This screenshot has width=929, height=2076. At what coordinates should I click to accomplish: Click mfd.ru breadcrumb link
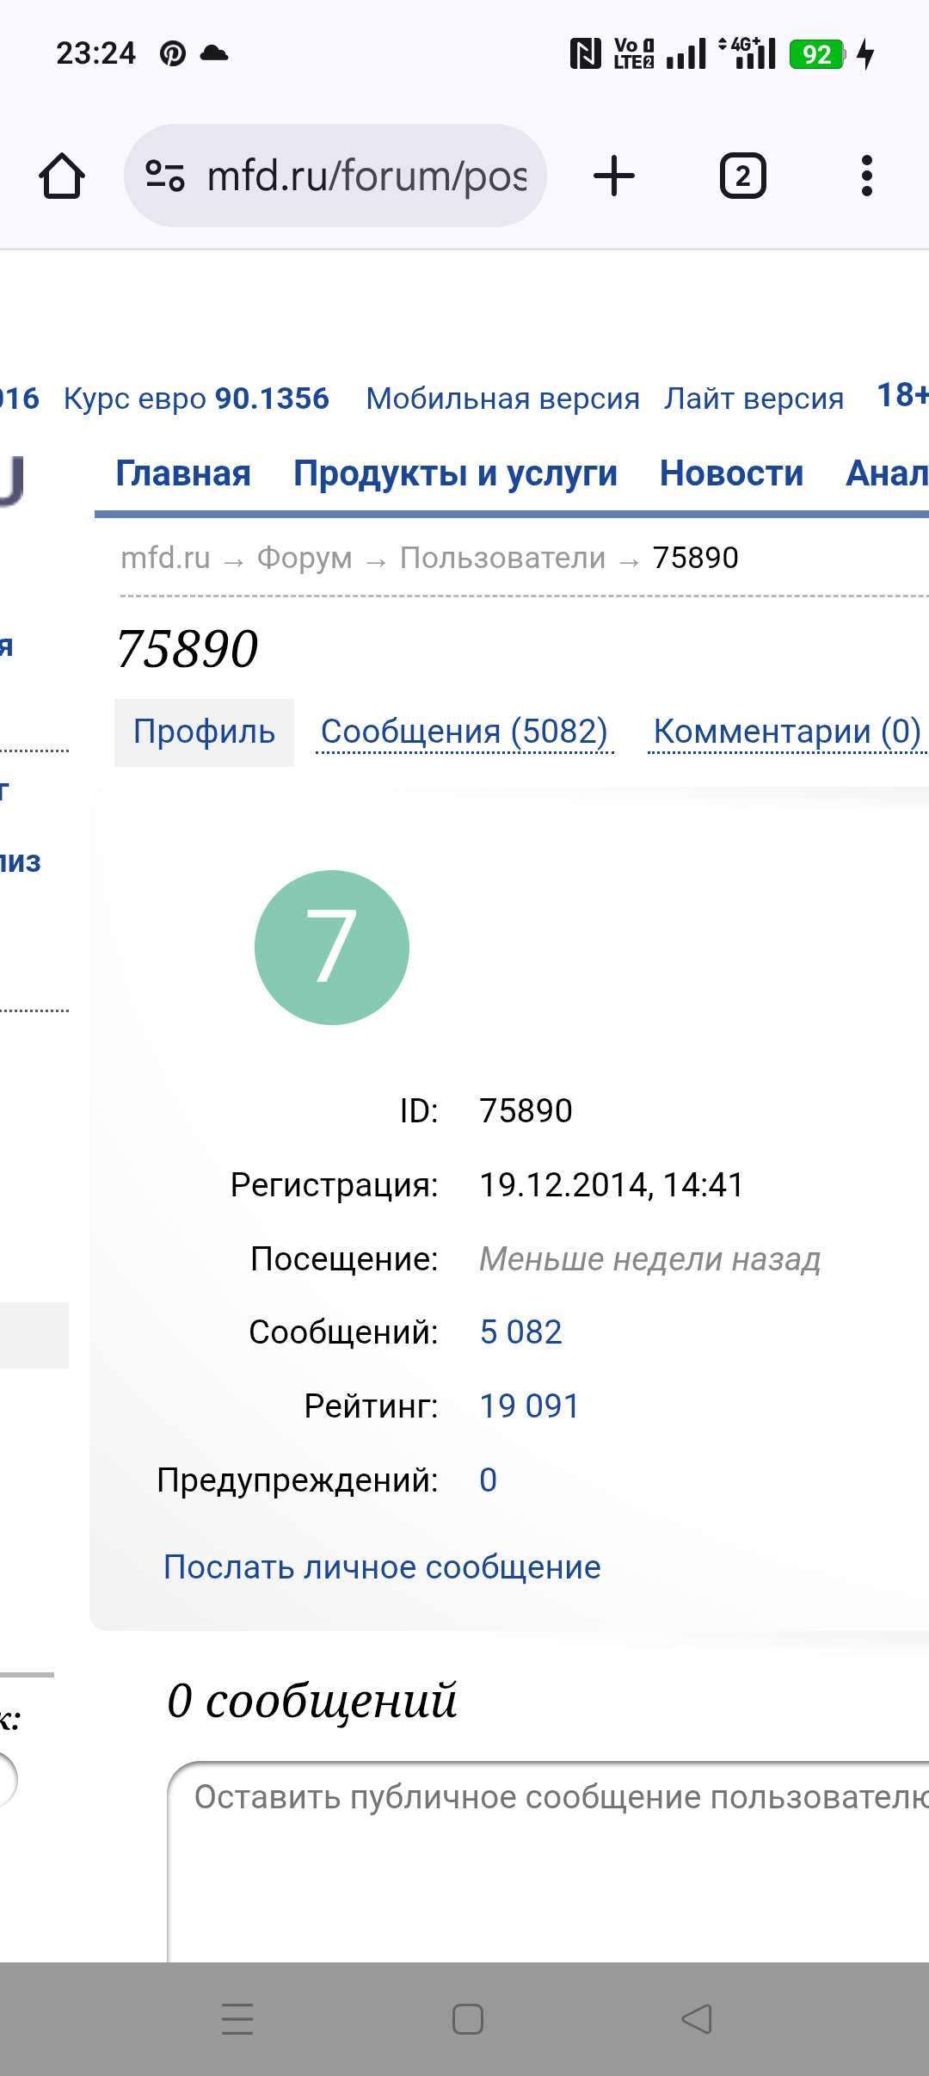[165, 558]
